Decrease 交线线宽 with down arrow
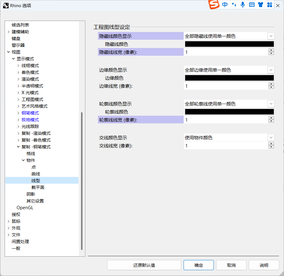 point(271,147)
